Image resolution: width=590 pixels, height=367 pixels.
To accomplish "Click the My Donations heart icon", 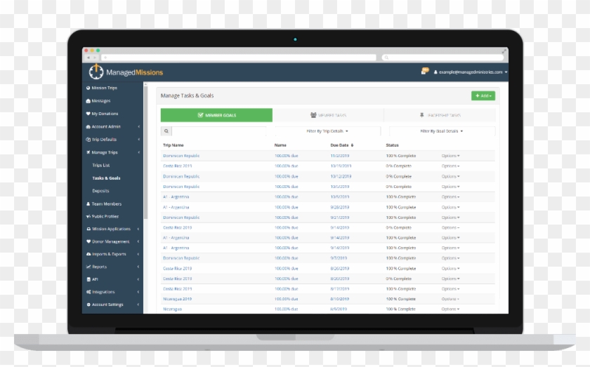I will [88, 114].
